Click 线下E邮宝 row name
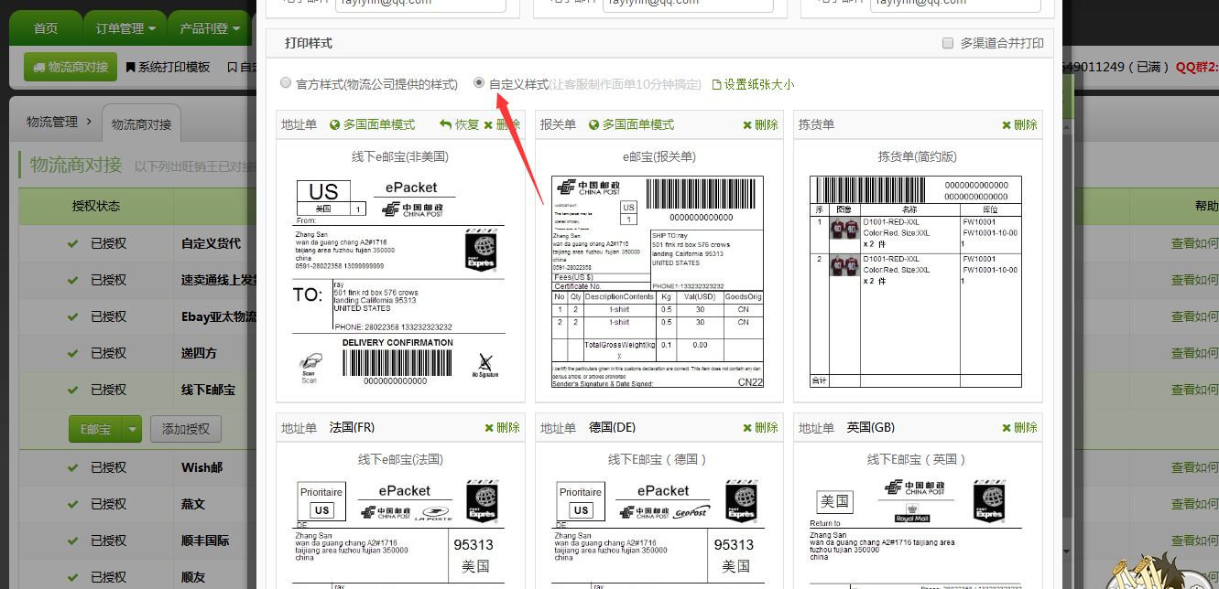The width and height of the screenshot is (1219, 589). coord(208,390)
